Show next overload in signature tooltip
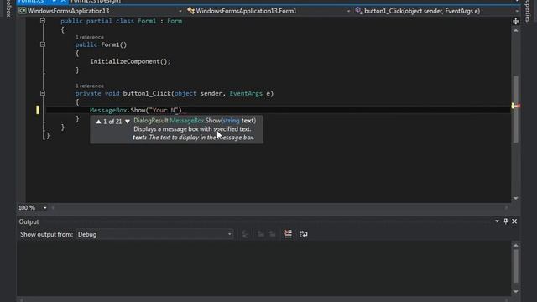The image size is (537, 302). point(128,122)
